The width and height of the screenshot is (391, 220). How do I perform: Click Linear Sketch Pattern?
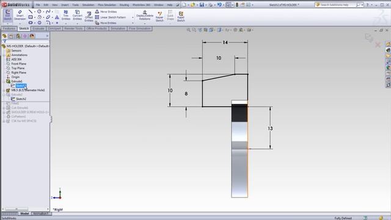click(110, 17)
